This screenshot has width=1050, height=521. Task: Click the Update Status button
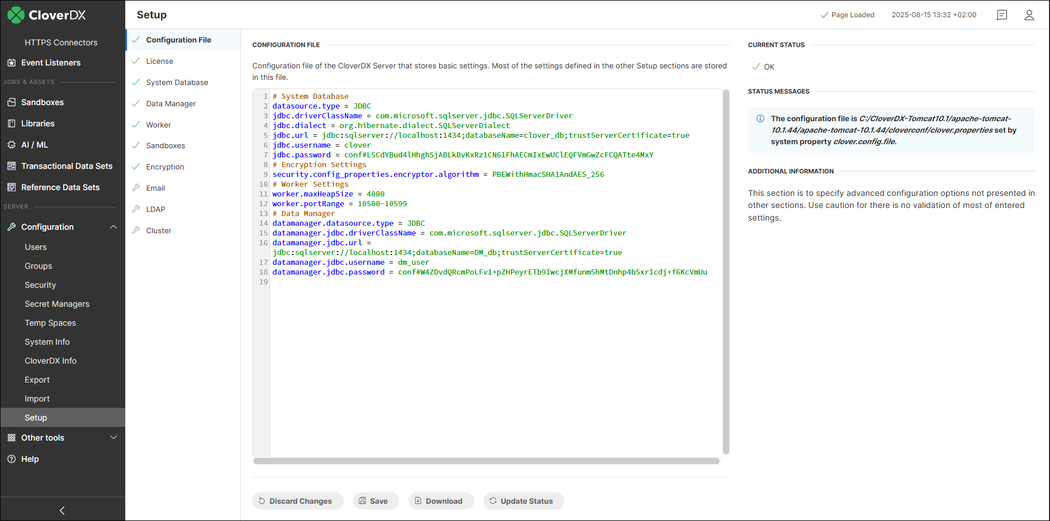(x=523, y=500)
